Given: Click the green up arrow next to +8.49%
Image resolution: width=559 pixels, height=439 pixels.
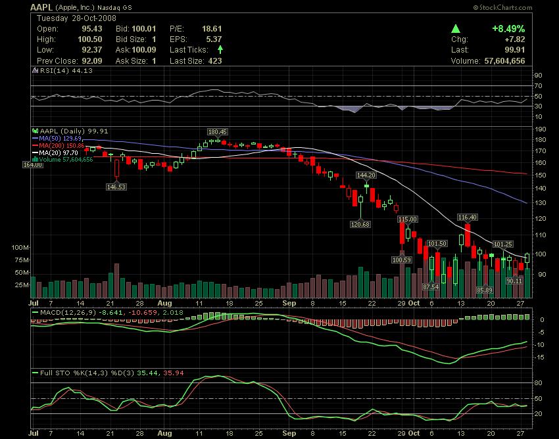Looking at the screenshot, I should tap(455, 29).
